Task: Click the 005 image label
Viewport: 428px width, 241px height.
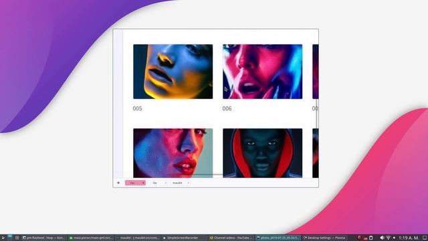Action: (137, 108)
